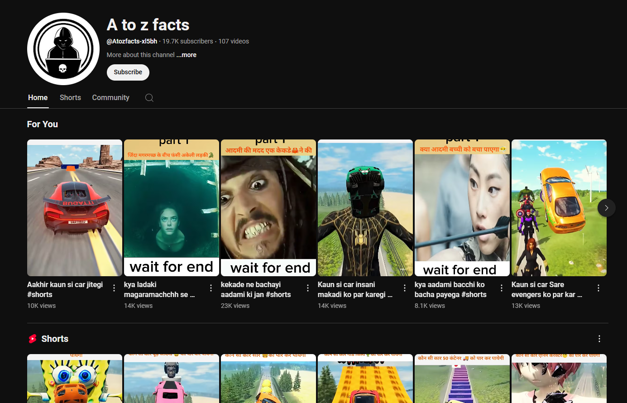Click the A to z facts channel name
The image size is (627, 403).
click(148, 24)
